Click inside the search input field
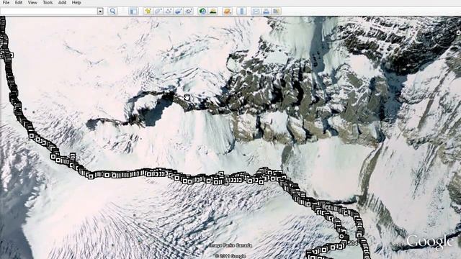Viewport: 461px width, 259px height. pyautogui.click(x=48, y=12)
